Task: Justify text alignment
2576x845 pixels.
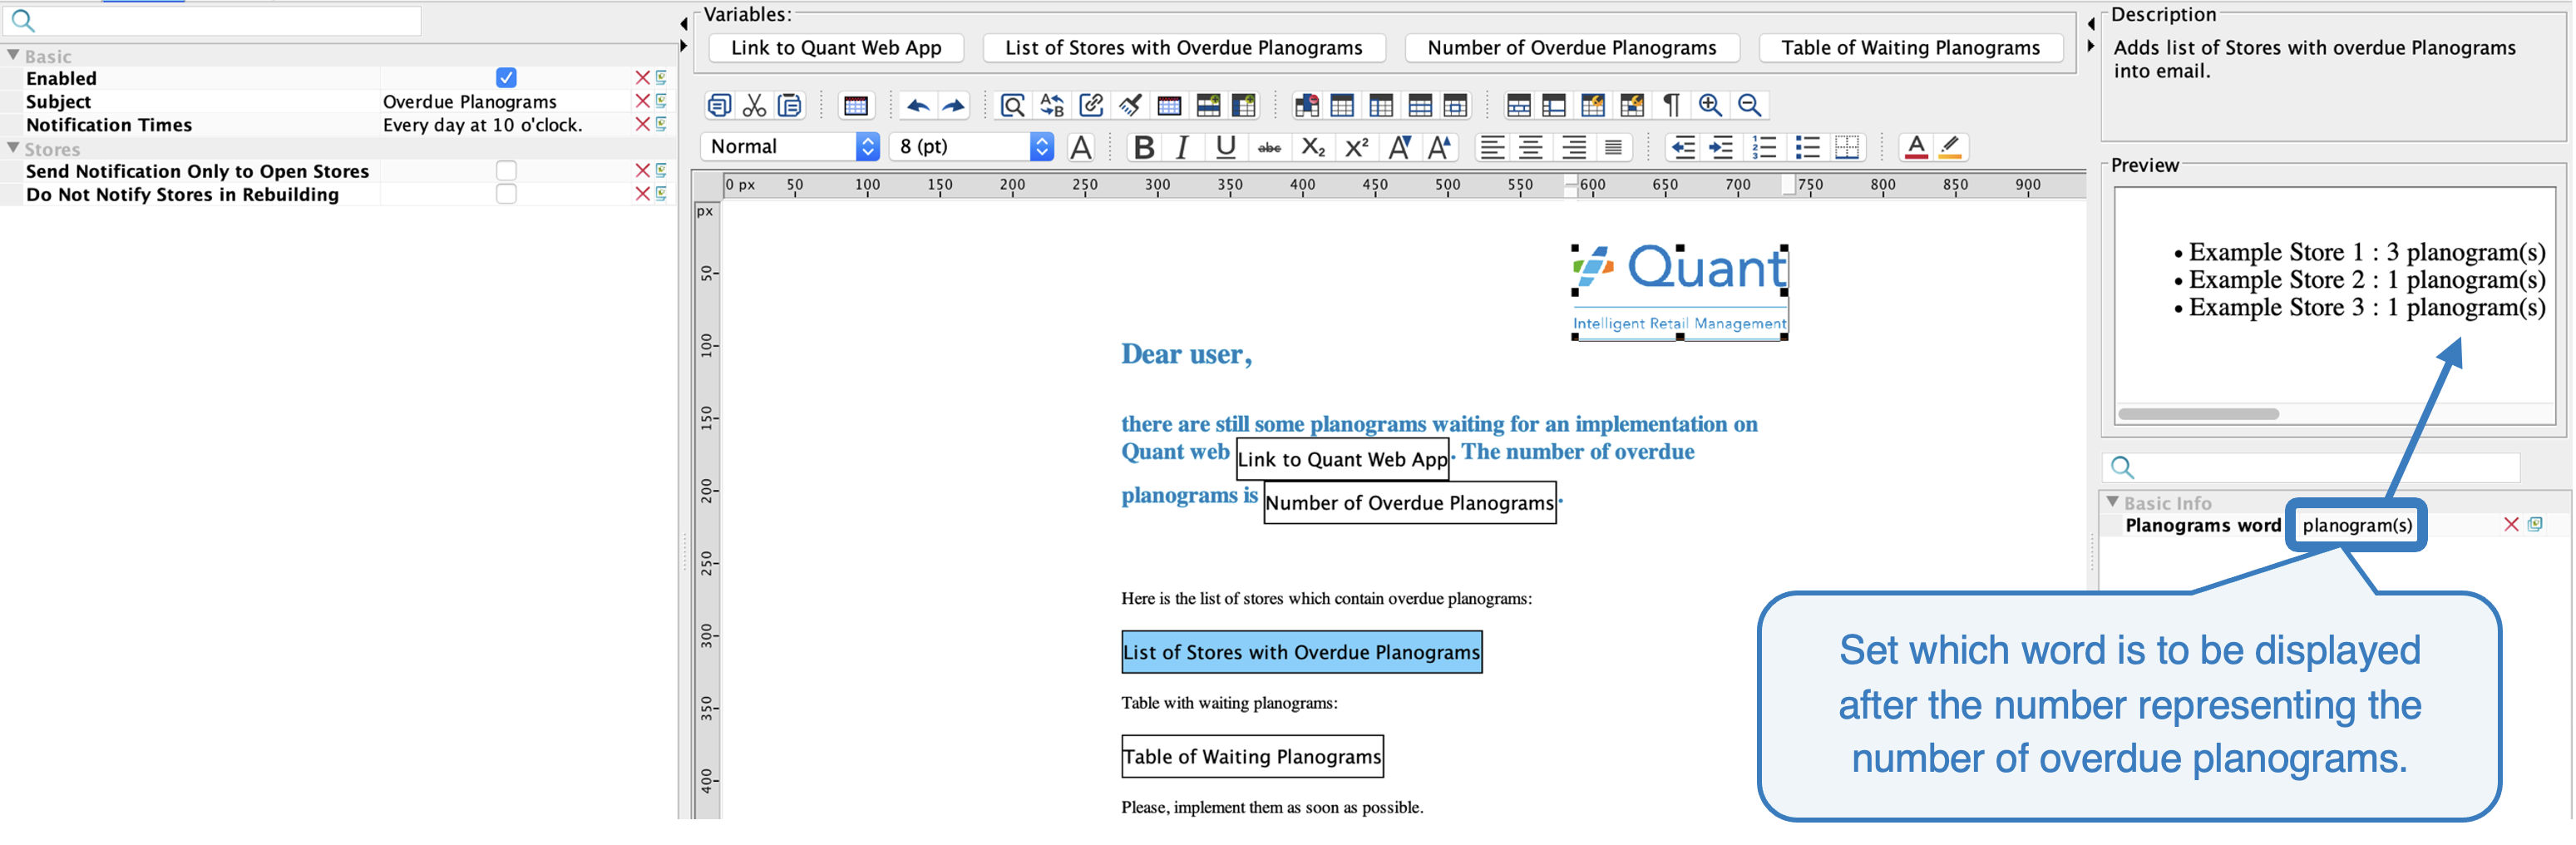Action: (1613, 147)
